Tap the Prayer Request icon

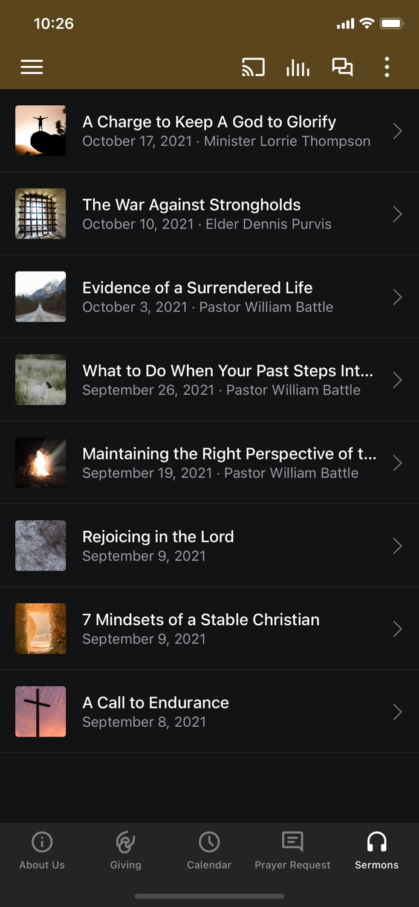[x=293, y=841]
